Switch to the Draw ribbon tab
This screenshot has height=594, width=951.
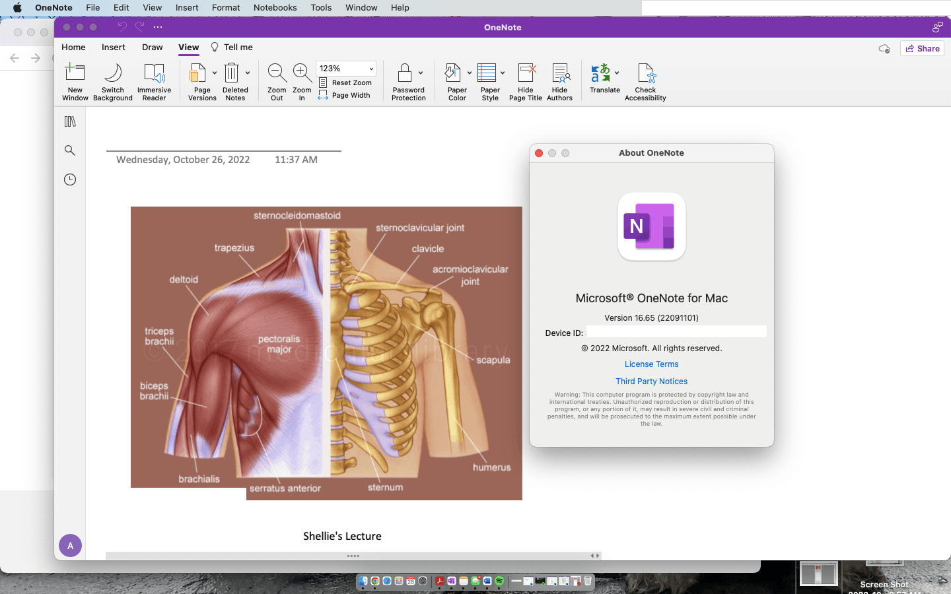point(153,48)
